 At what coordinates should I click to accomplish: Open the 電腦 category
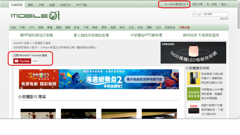(59, 27)
